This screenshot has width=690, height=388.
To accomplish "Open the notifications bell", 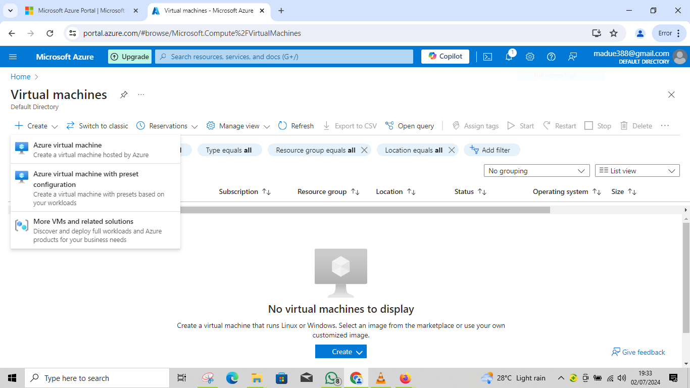I will (509, 57).
